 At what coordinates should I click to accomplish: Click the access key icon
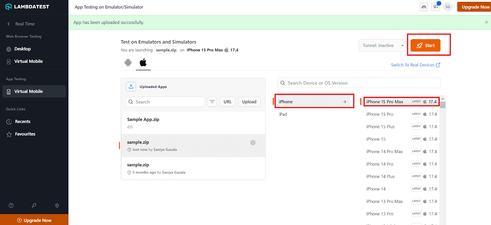pos(34,205)
